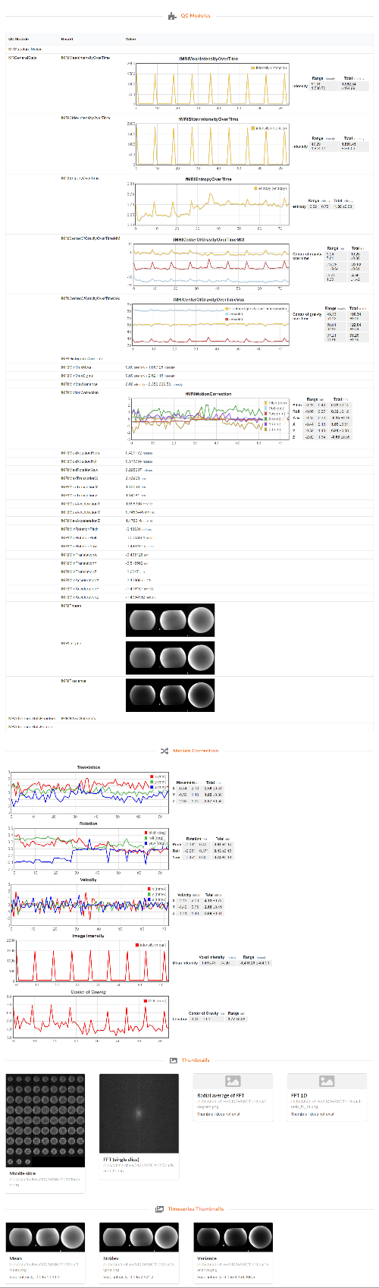Screen dimensions: 379x1288
Task: Click the Center of Gravity red chart
Action: tap(88, 1016)
